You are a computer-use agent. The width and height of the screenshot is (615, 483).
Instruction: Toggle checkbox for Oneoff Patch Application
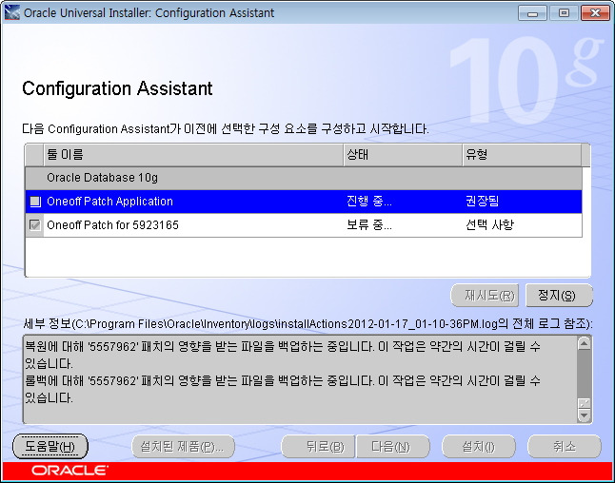(35, 202)
